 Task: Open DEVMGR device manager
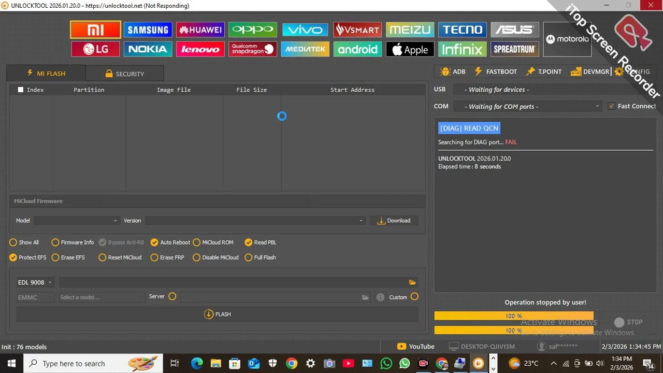click(590, 71)
